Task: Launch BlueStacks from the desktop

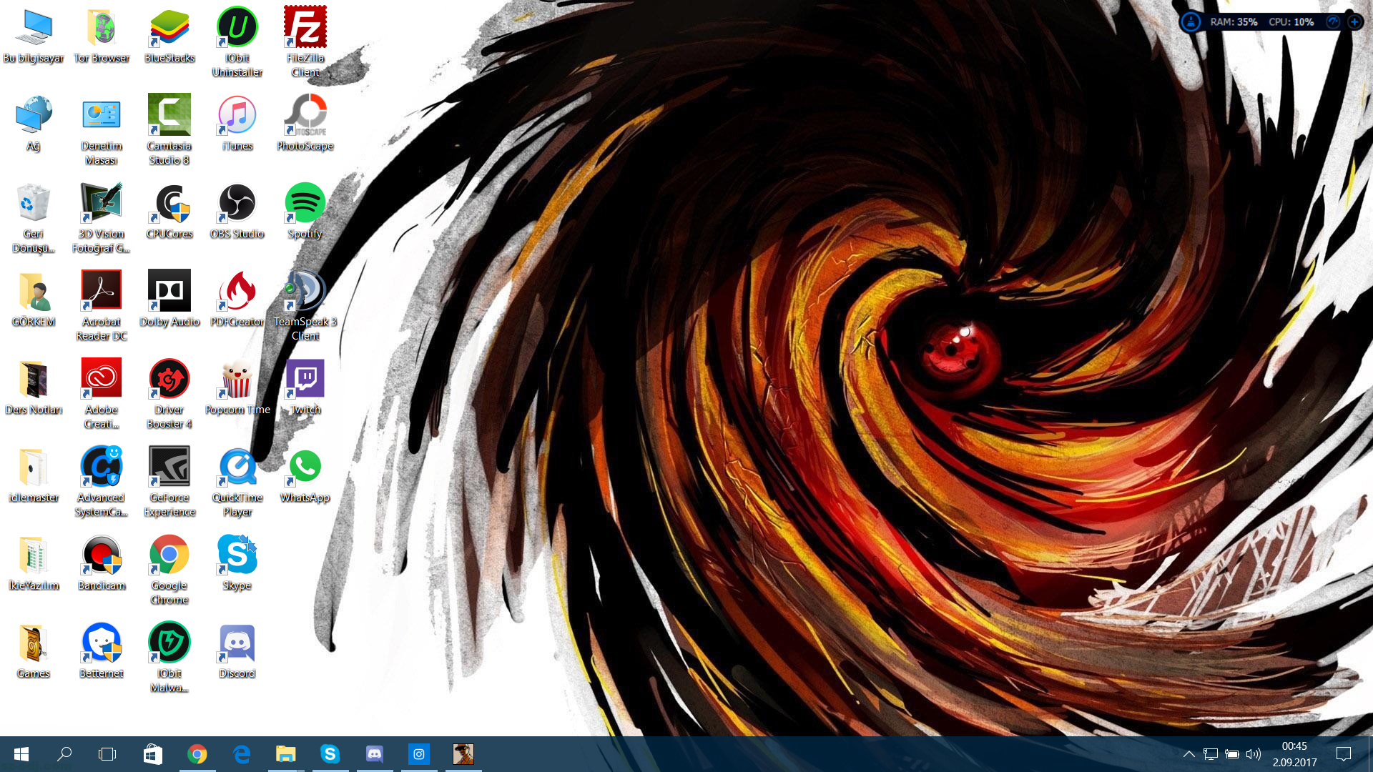Action: (169, 36)
